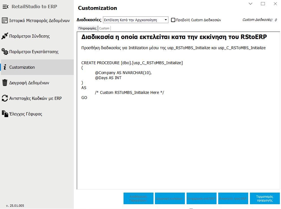This screenshot has width=281, height=209.
Task: Enable the Προβολή Custom Διαδικασιών checkbox
Action: (x=173, y=20)
